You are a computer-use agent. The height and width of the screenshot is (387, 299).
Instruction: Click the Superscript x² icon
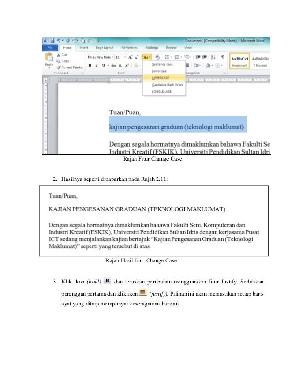click(127, 66)
